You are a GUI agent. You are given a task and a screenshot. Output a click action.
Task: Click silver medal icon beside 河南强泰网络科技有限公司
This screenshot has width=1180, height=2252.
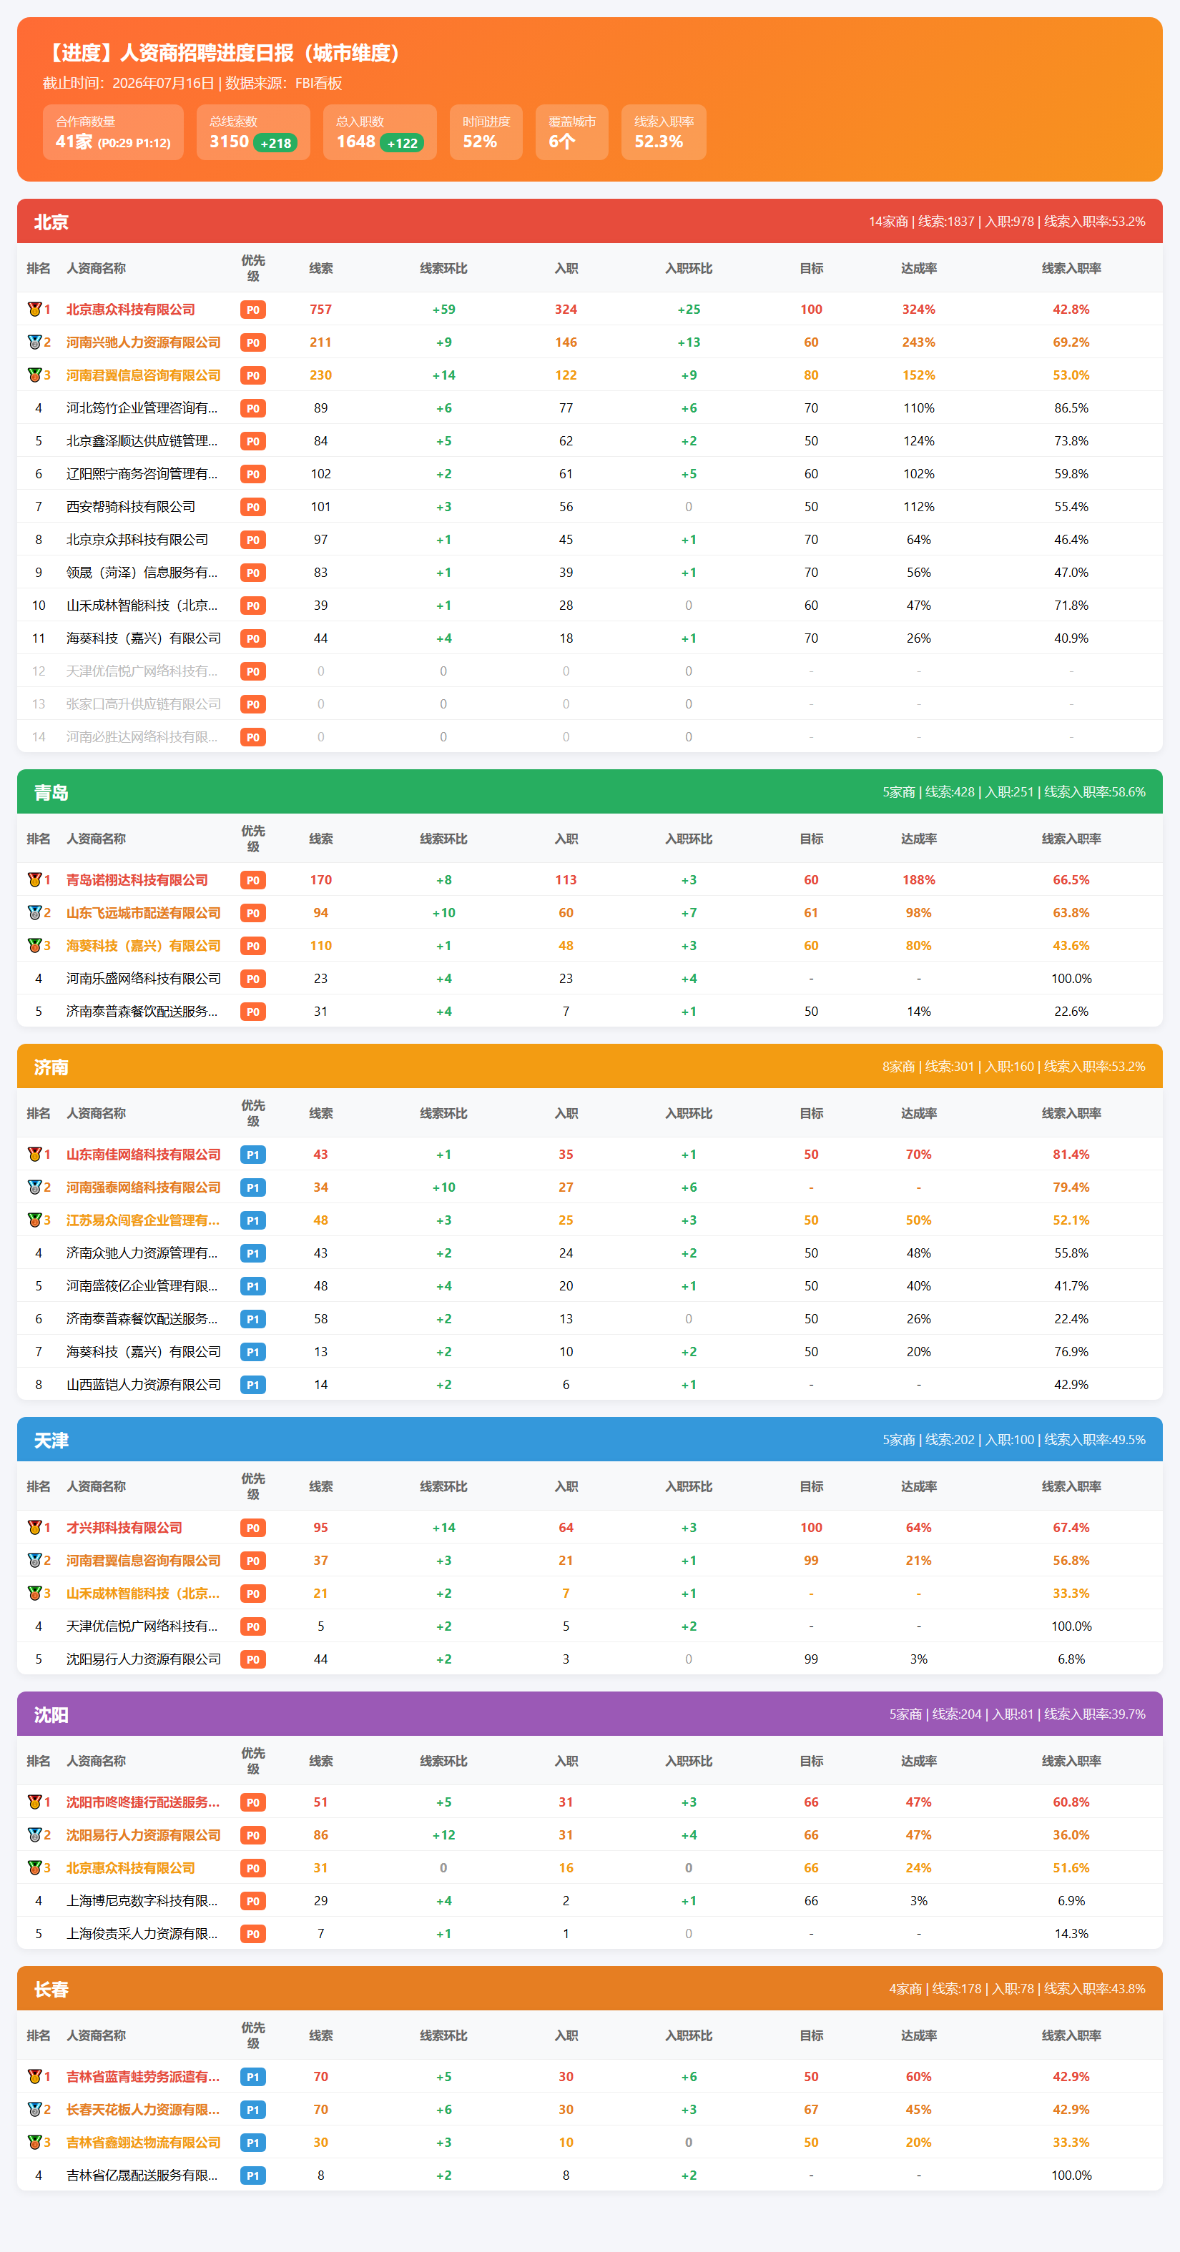(x=34, y=1187)
